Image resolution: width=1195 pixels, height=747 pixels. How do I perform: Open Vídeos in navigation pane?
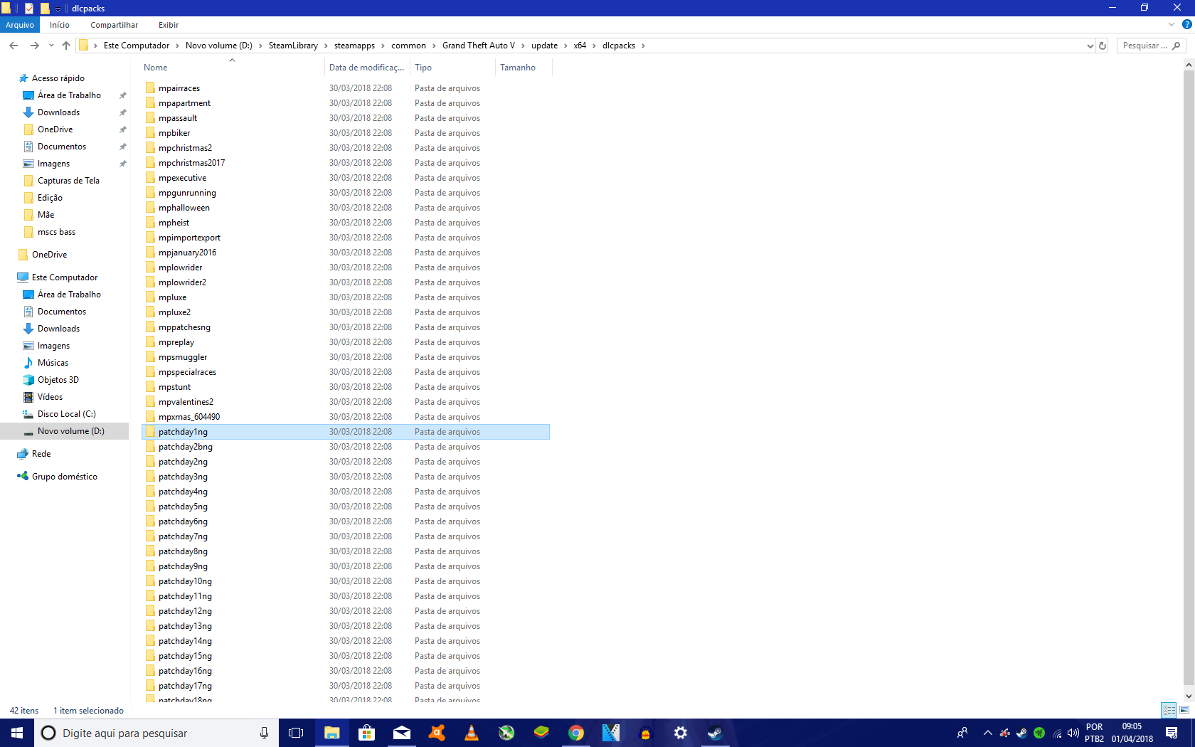pos(50,397)
